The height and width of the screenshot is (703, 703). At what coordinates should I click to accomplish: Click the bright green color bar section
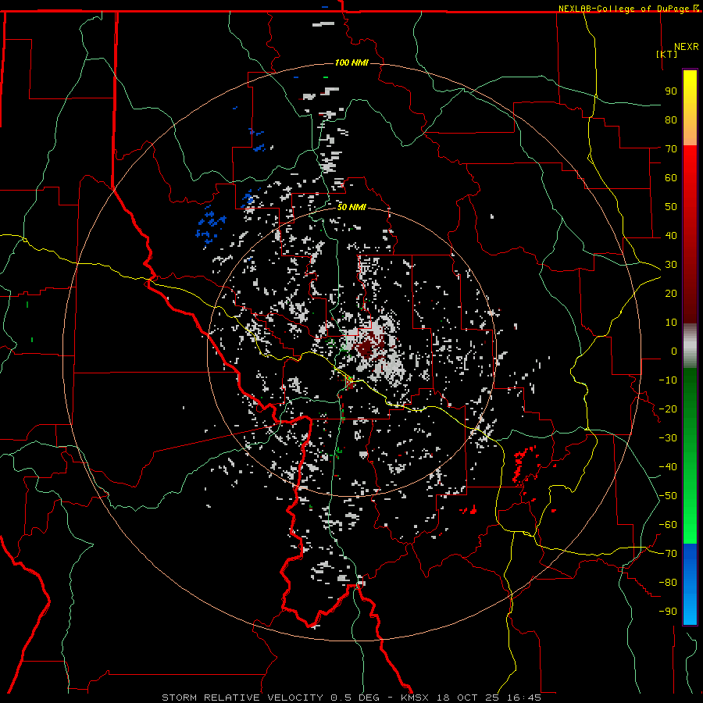click(x=690, y=500)
